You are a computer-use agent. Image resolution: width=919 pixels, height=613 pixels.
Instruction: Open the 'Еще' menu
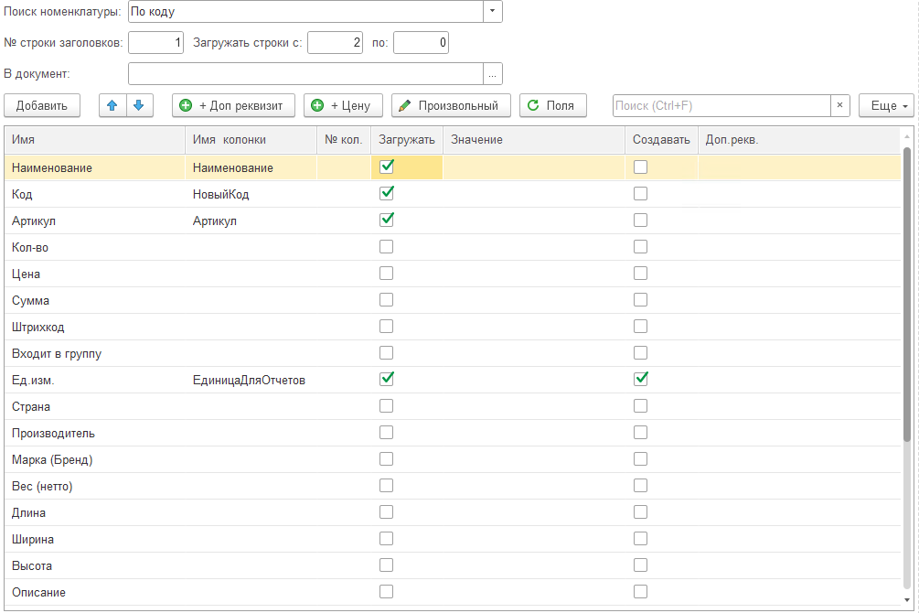885,105
